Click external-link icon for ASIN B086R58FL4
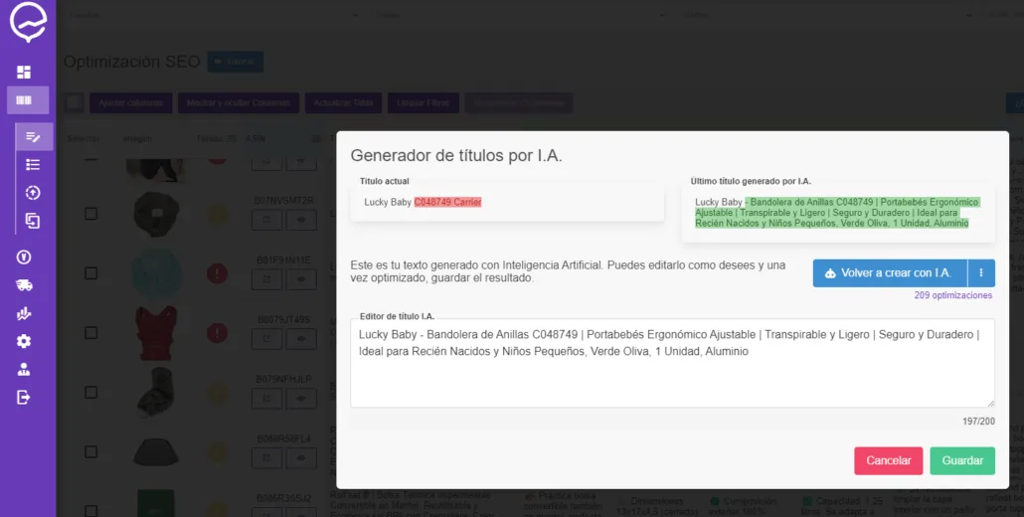 (266, 457)
